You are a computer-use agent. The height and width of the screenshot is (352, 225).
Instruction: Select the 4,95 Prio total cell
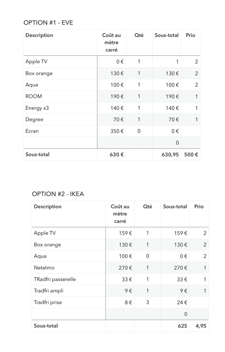[x=199, y=326]
